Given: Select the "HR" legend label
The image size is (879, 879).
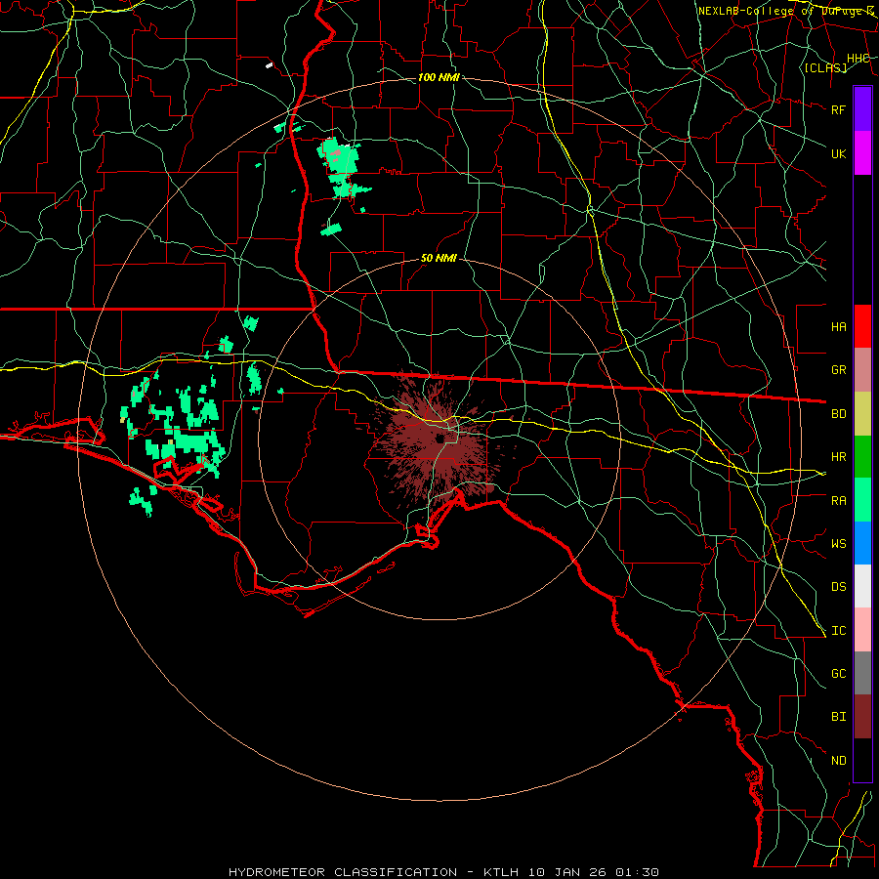Looking at the screenshot, I should pyautogui.click(x=838, y=457).
